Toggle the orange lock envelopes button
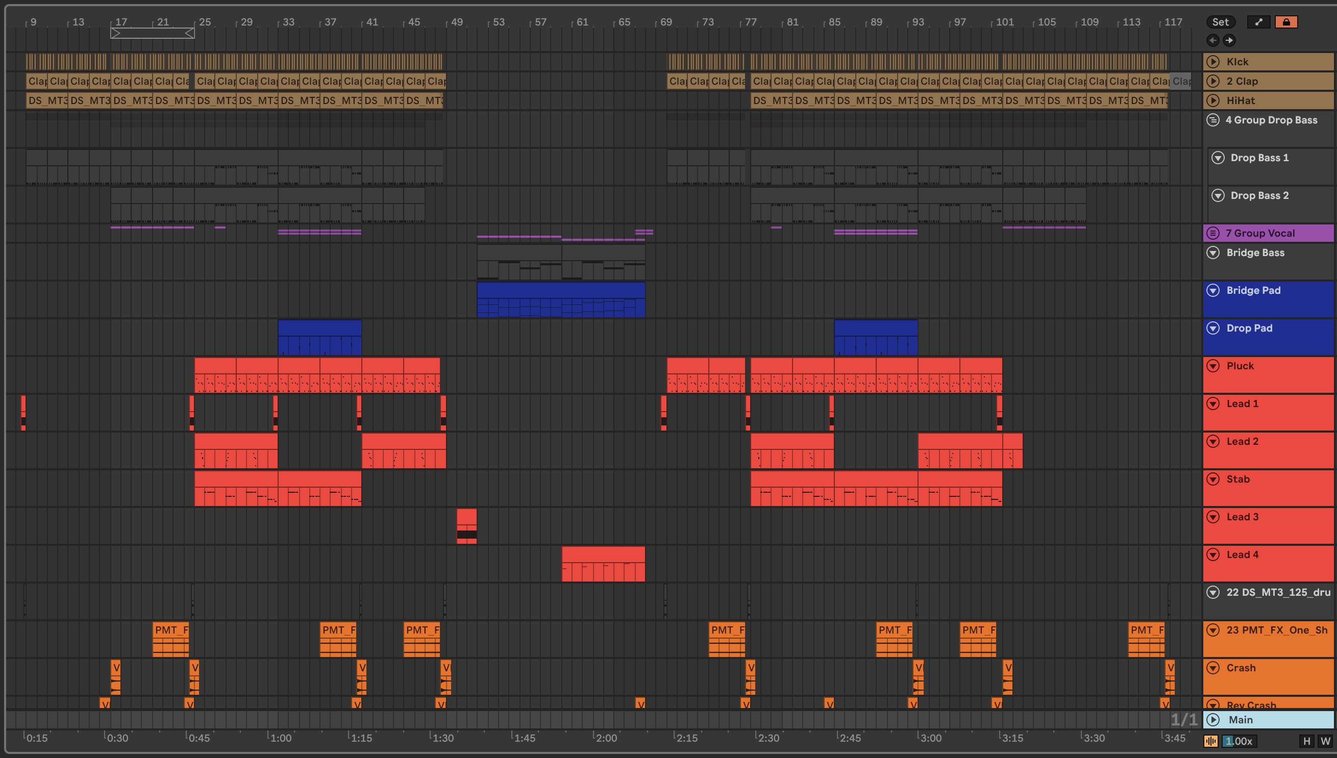 coord(1285,22)
